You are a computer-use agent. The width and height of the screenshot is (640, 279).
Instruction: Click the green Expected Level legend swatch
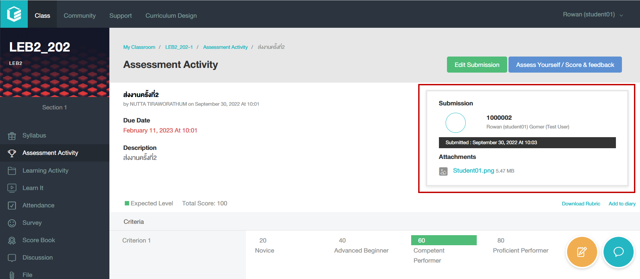pos(127,203)
